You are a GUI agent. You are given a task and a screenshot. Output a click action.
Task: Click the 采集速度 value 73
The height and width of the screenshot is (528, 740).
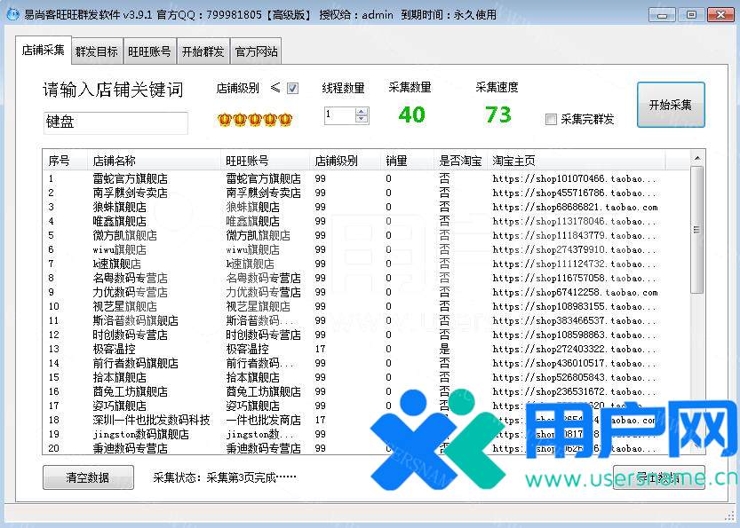(x=497, y=115)
